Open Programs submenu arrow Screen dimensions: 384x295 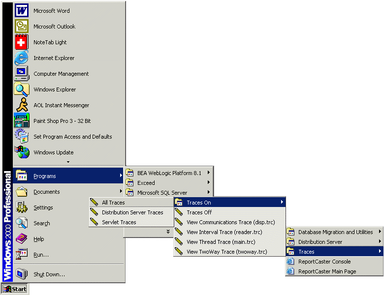[x=121, y=176]
